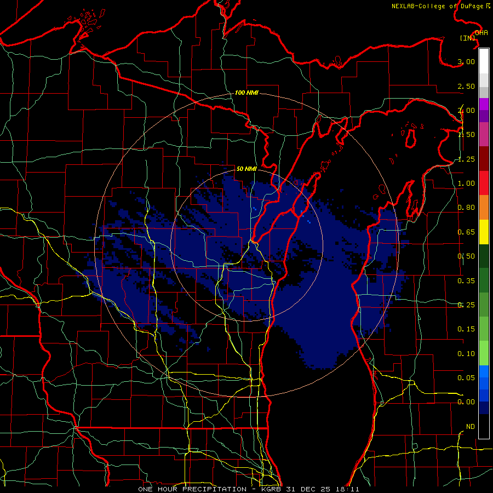
Task: Click the white color scale swatch
Action: [484, 61]
